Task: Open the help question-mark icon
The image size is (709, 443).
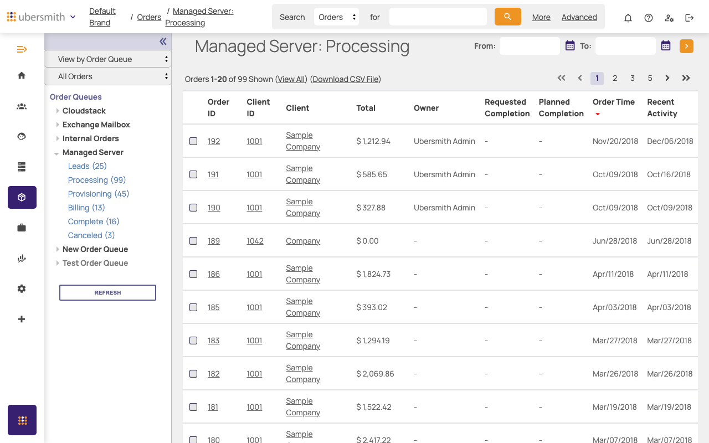Action: [x=649, y=18]
